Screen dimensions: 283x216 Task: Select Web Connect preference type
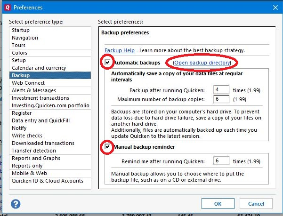[50, 83]
